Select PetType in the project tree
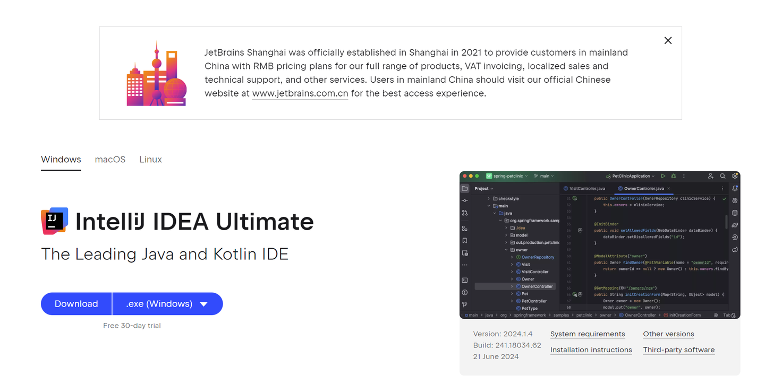This screenshot has height=376, width=765. pos(526,308)
